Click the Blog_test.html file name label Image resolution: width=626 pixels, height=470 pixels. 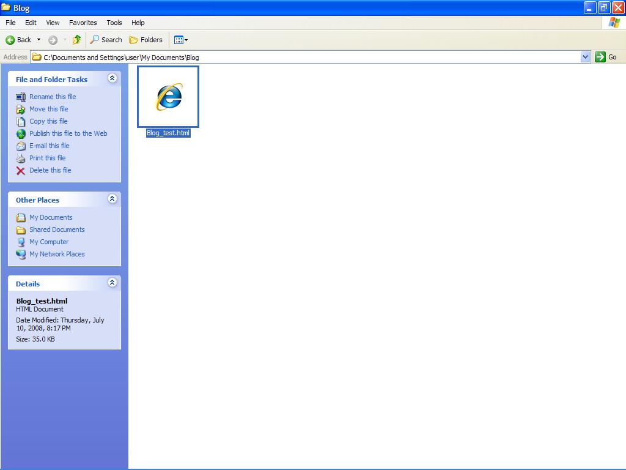[168, 133]
